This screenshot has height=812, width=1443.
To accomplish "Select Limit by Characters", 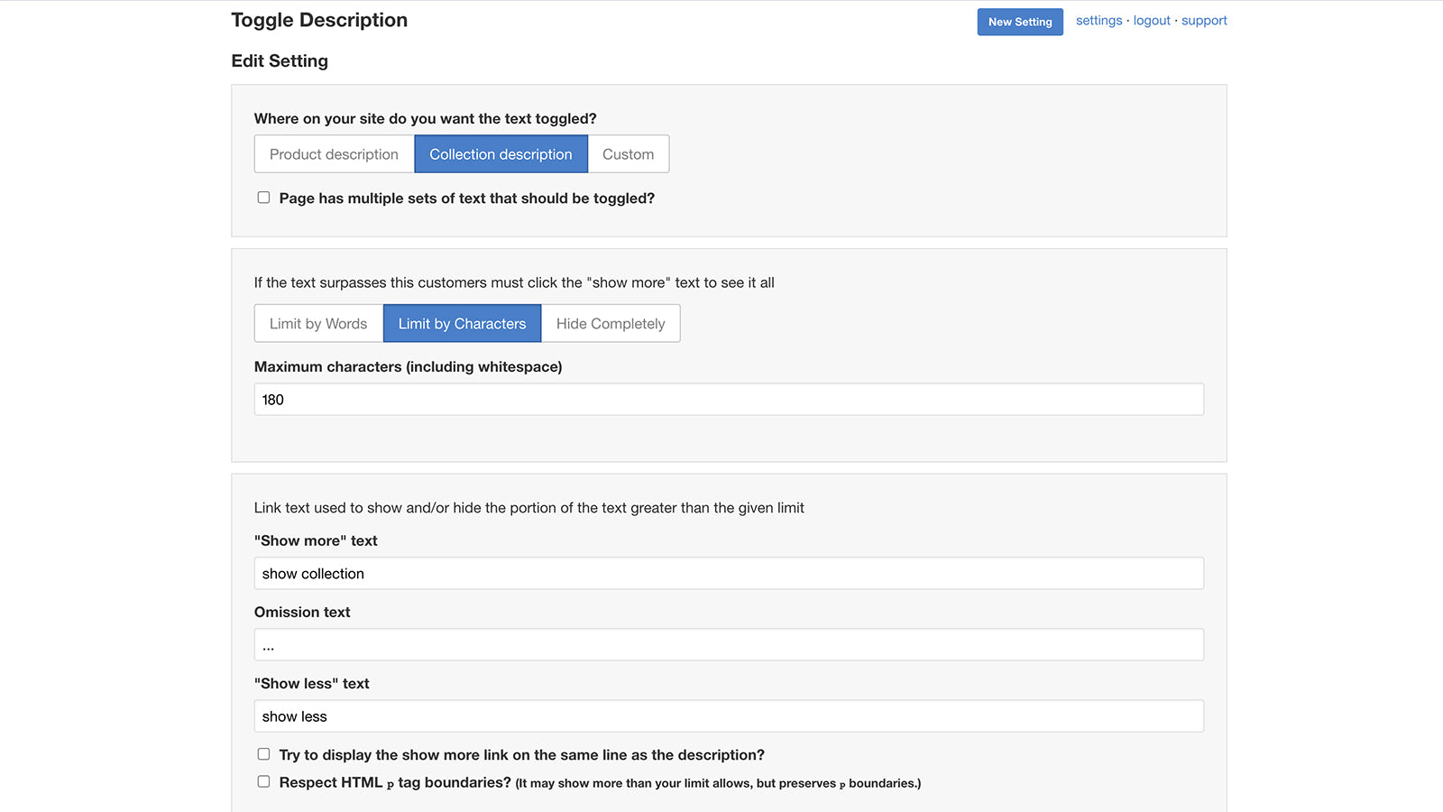I will point(462,323).
